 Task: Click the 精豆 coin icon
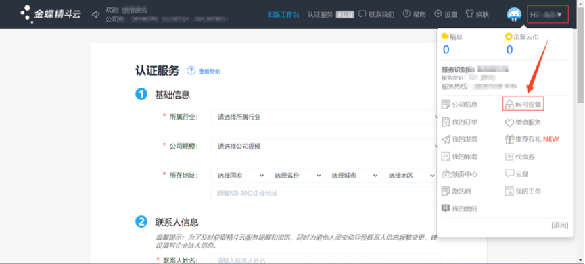pos(445,36)
